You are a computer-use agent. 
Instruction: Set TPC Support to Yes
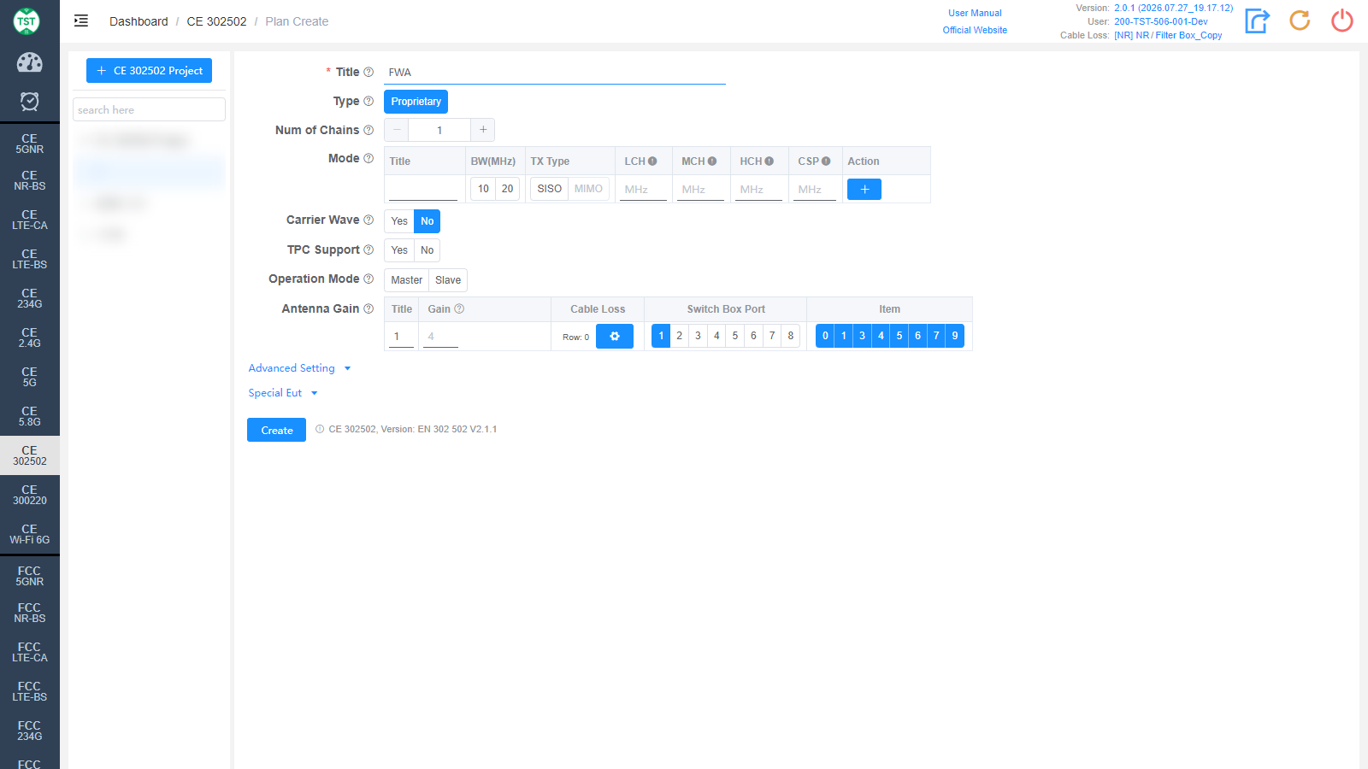coord(399,250)
